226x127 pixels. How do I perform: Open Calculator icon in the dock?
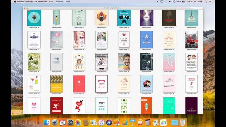(148, 123)
